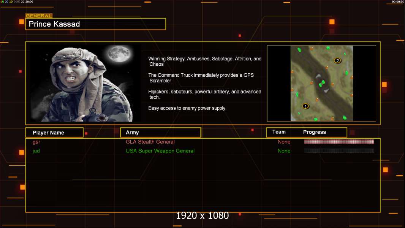Select player jud in the list

36,151
